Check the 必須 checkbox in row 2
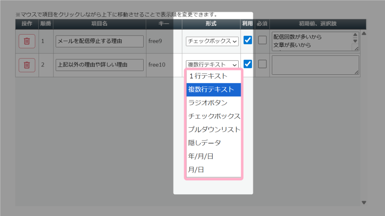Viewport: 385px width, 216px height. tap(262, 64)
